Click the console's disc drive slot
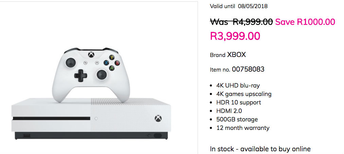344x154 pixels. (x=51, y=118)
